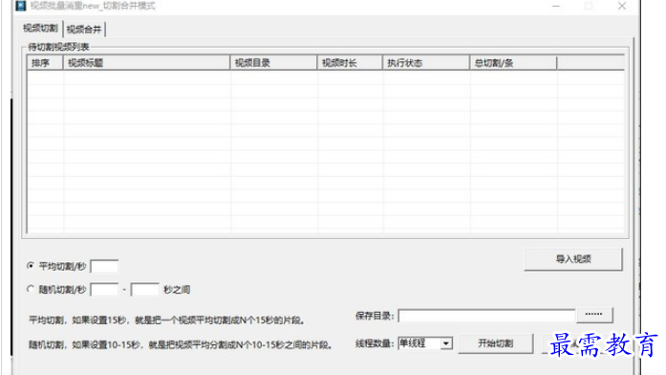This screenshot has width=666, height=375.
Task: Open the 视频合并 tab
Action: [84, 30]
